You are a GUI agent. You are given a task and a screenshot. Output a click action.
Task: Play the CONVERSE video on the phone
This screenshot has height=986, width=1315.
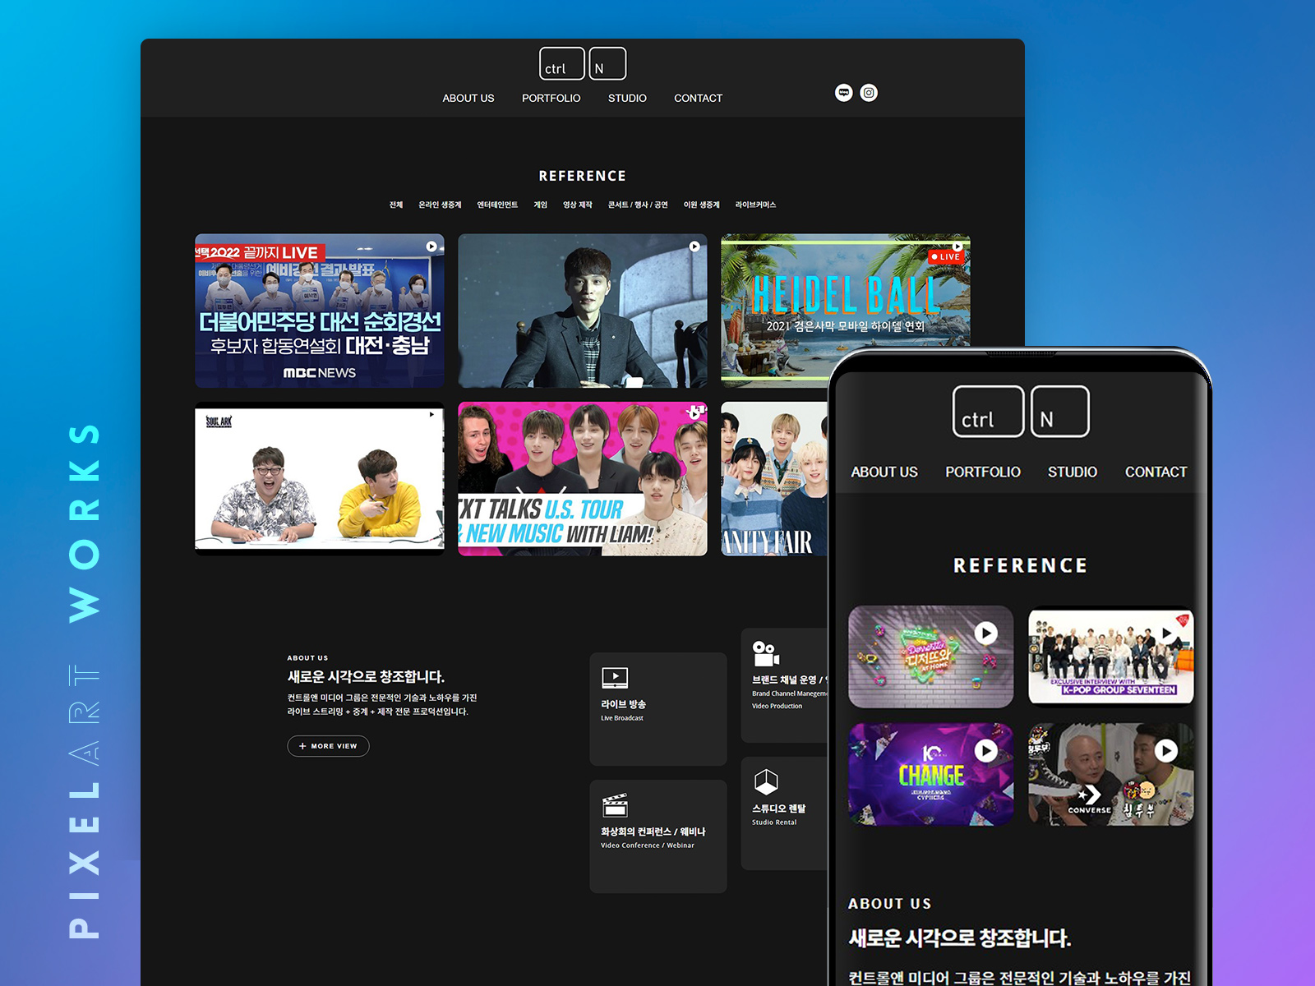point(1165,750)
